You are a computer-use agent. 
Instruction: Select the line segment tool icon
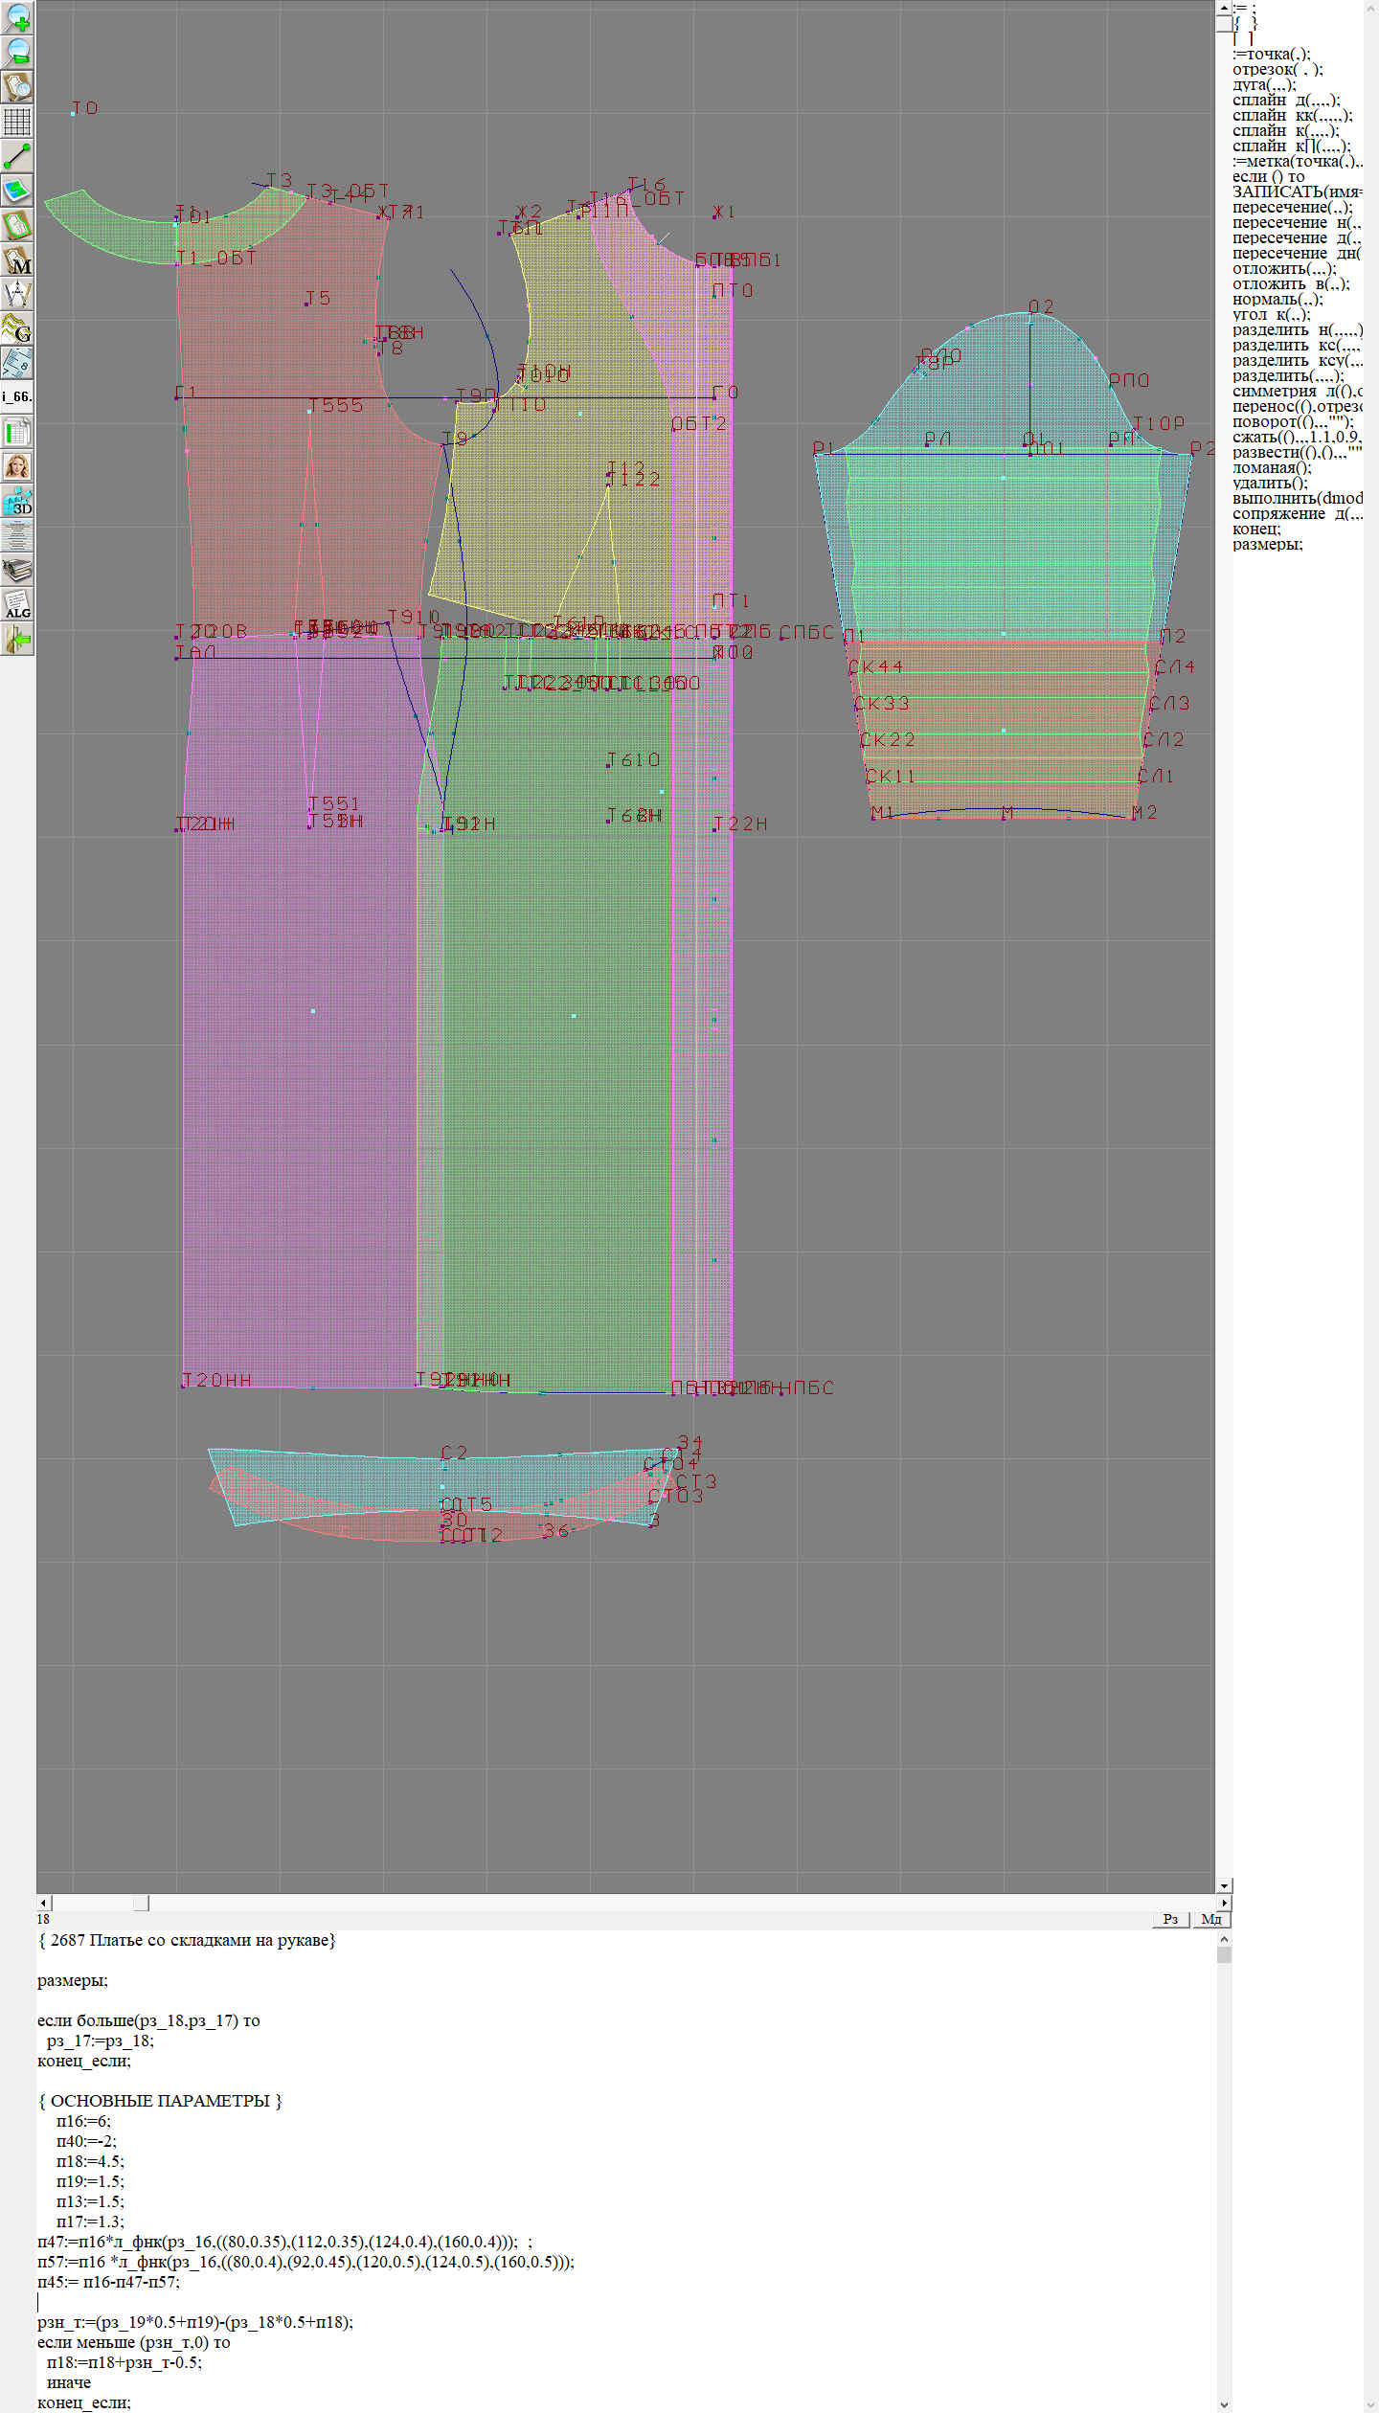pyautogui.click(x=17, y=156)
